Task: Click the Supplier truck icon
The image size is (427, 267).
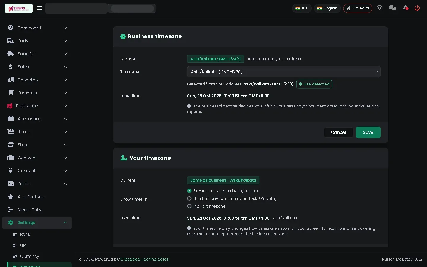Action: point(11,54)
